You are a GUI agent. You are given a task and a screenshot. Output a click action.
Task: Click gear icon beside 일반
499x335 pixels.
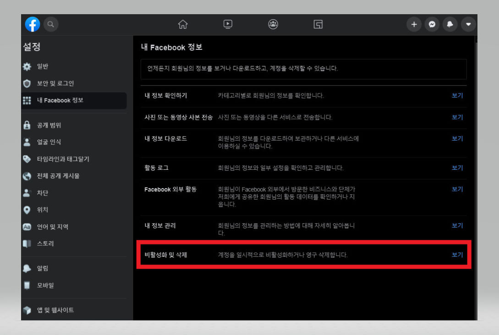27,66
